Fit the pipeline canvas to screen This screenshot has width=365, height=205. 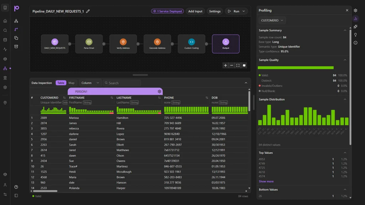[x=238, y=65]
